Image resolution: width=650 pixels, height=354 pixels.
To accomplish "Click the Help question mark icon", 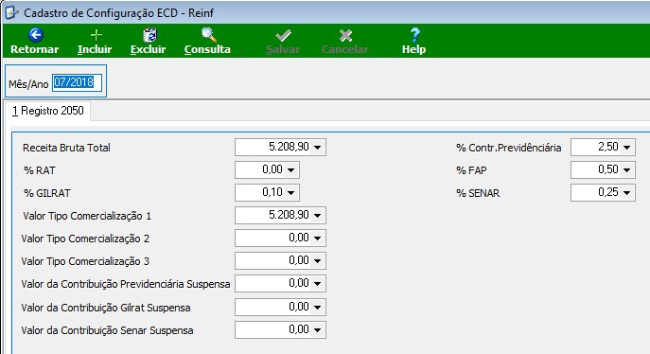I will [x=414, y=35].
